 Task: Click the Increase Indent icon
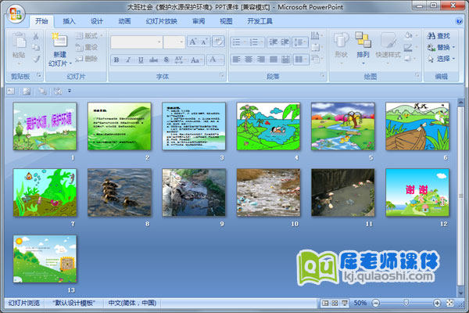click(x=285, y=42)
